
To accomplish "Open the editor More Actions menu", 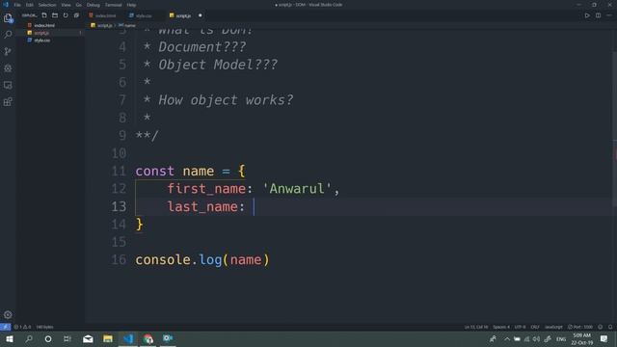I will coord(609,15).
